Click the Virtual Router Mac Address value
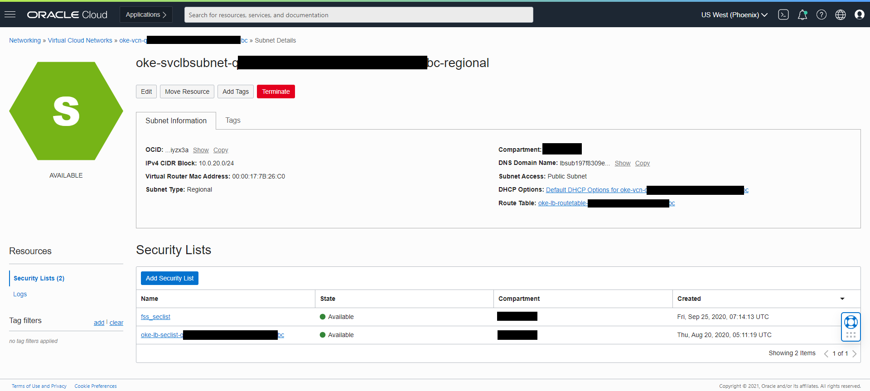Image resolution: width=870 pixels, height=391 pixels. tap(258, 176)
